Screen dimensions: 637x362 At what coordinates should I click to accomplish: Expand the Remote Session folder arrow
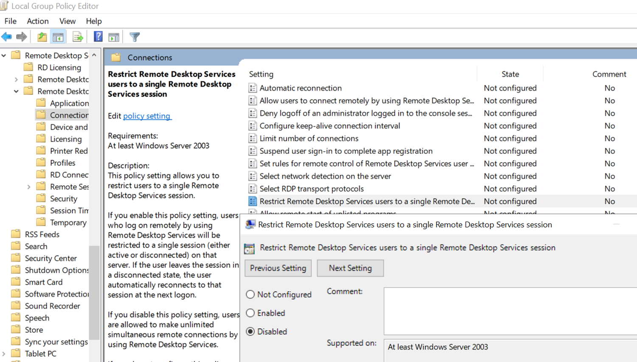point(29,187)
